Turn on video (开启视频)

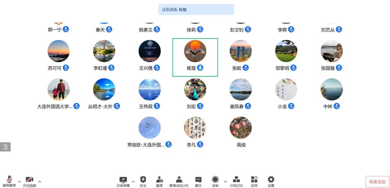coord(29,179)
